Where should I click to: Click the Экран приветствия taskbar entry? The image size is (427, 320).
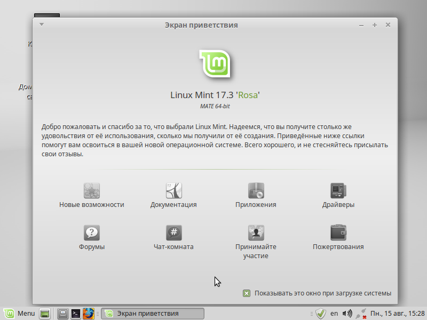tap(153, 313)
